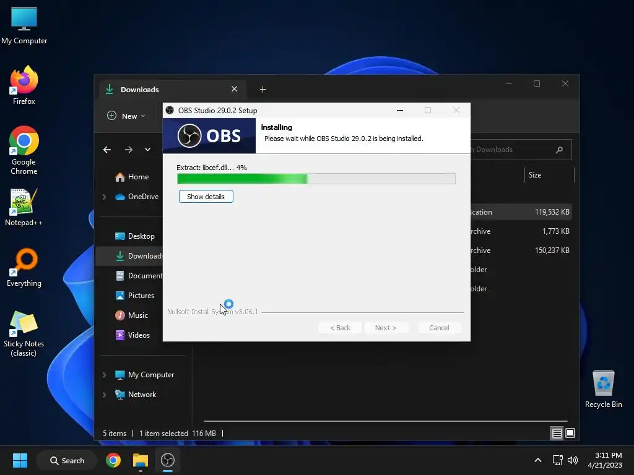Click '1 item selected 116 MB' status
This screenshot has height=475, width=634.
[x=178, y=434]
